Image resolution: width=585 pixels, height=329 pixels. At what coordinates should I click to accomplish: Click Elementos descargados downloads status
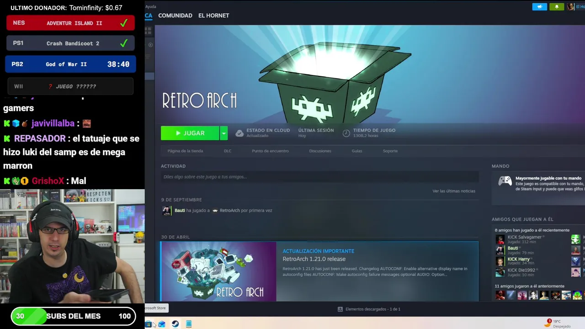tap(373, 309)
